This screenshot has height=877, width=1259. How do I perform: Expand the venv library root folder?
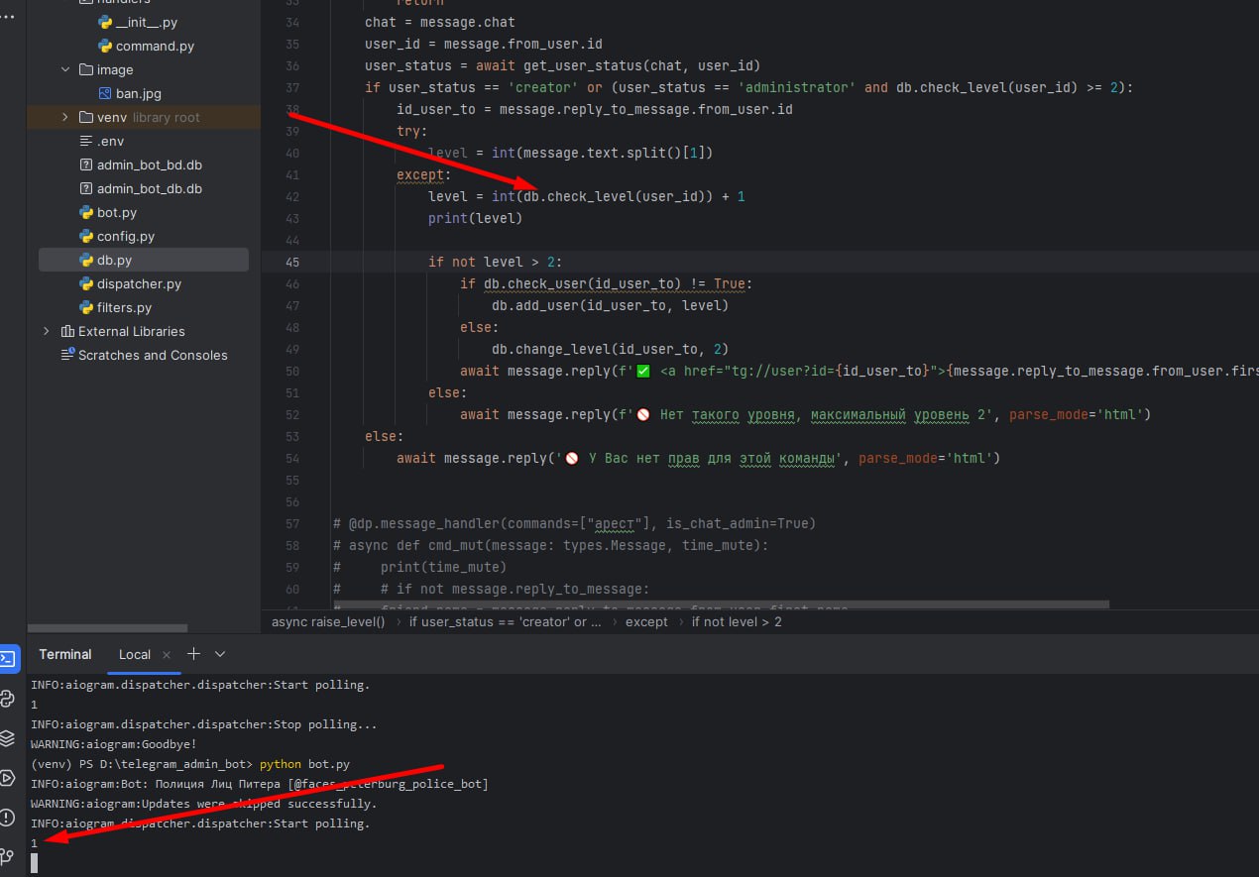[65, 117]
